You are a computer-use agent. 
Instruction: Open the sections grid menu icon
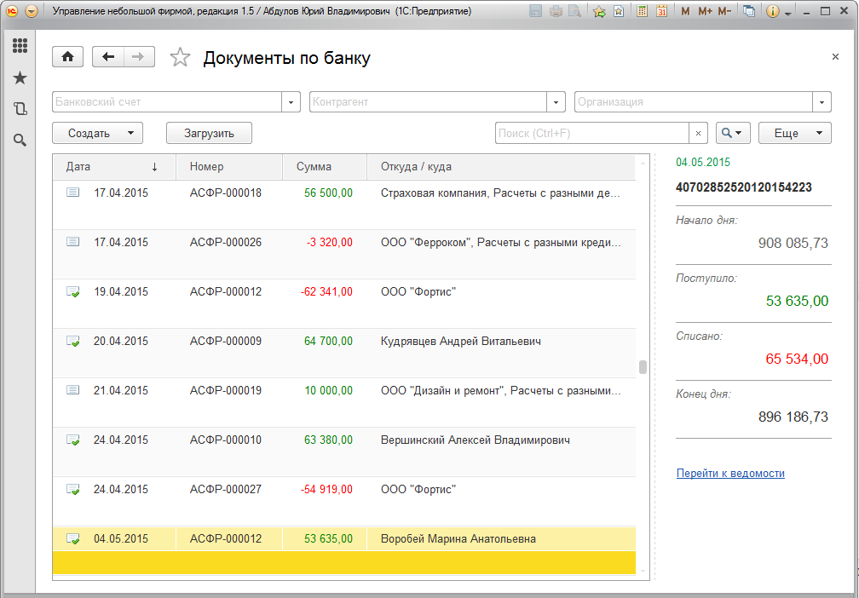click(20, 46)
